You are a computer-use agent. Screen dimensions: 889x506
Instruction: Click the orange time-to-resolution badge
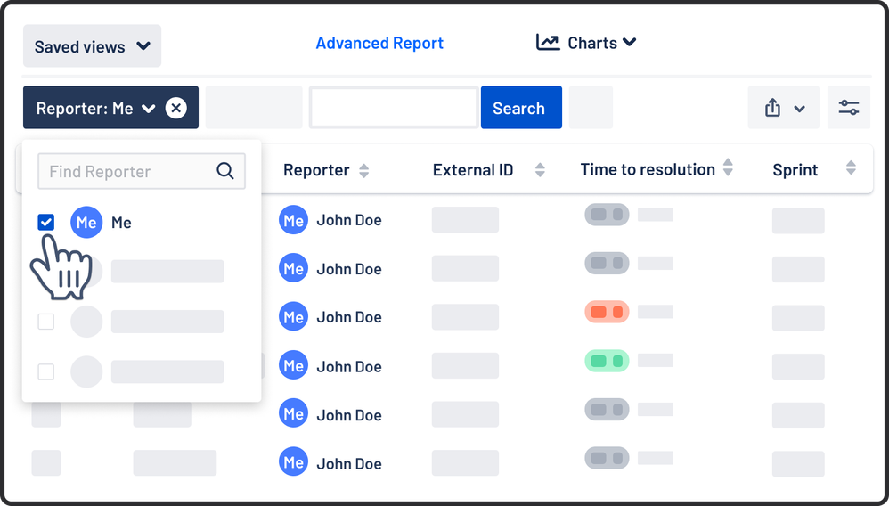pos(607,312)
